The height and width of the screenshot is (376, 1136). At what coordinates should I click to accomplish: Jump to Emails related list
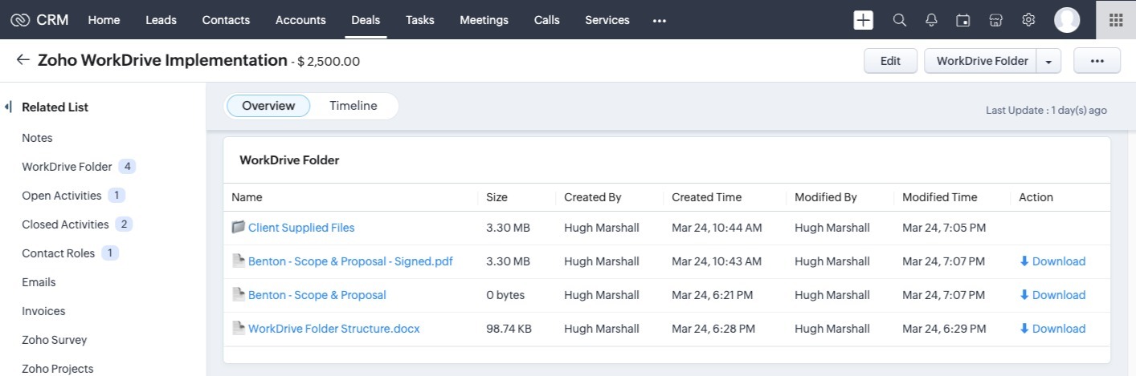[x=39, y=282]
